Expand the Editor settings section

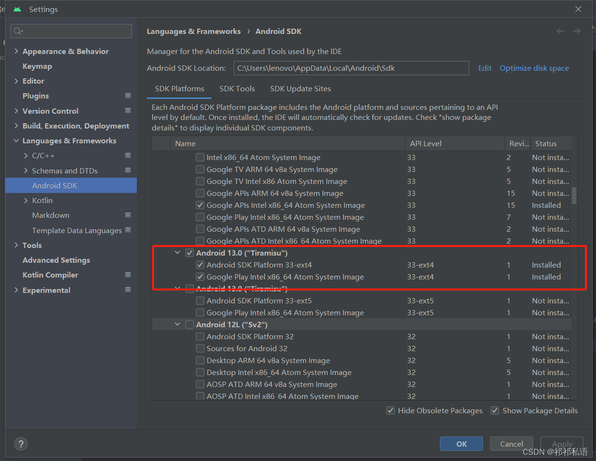tap(16, 81)
